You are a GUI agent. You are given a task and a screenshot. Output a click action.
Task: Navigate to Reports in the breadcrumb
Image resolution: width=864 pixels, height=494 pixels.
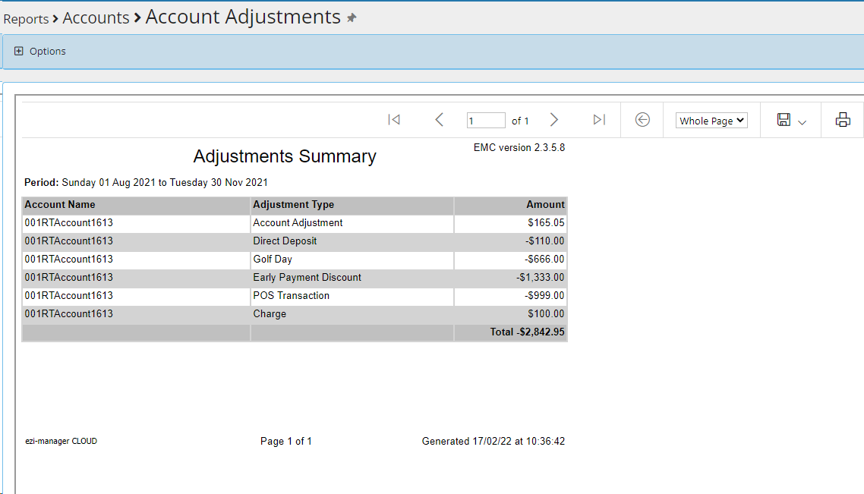pos(26,19)
